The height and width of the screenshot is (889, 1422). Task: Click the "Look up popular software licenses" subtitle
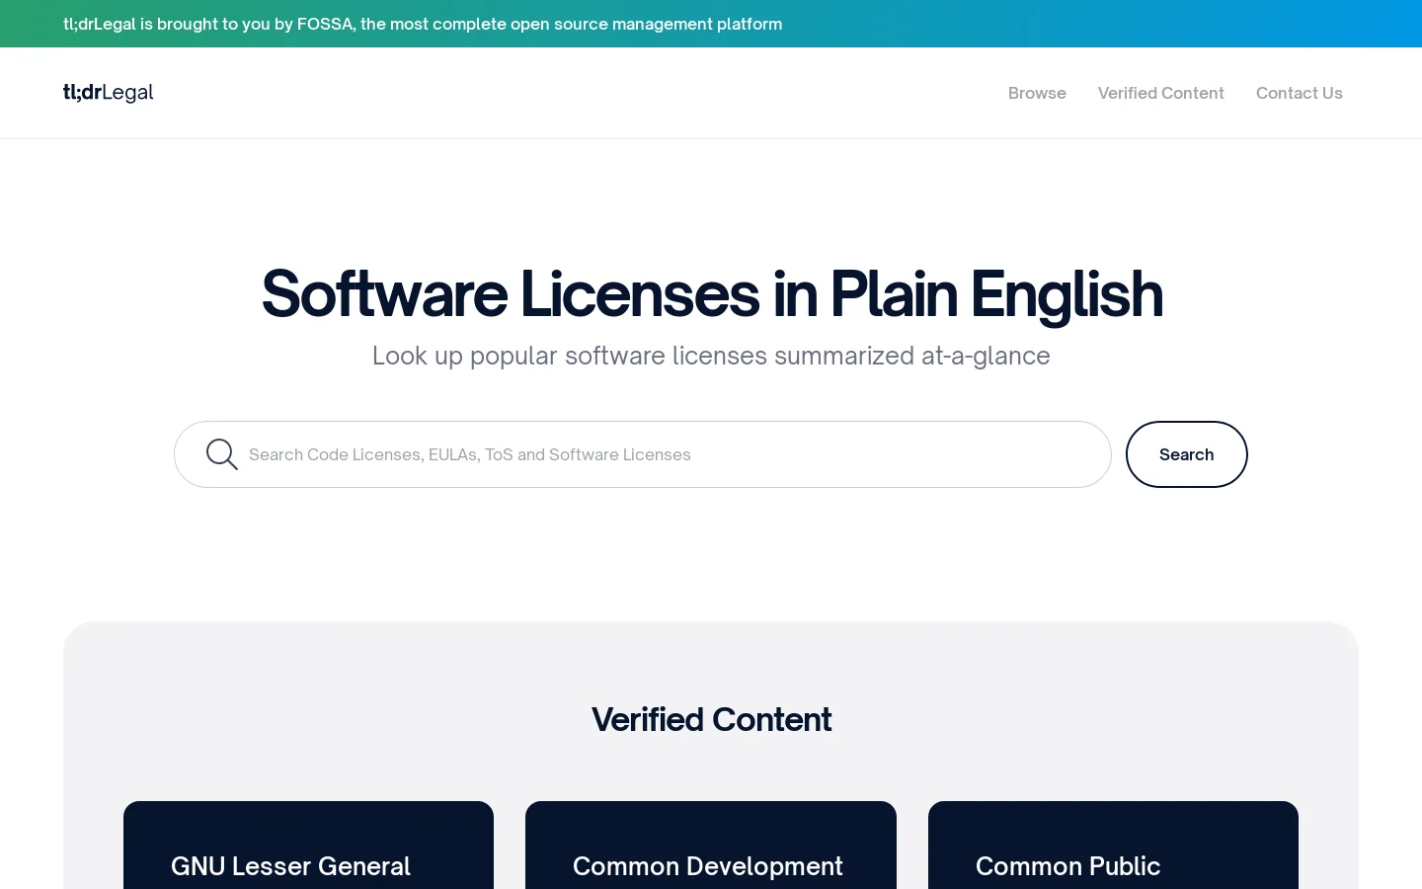coord(711,356)
